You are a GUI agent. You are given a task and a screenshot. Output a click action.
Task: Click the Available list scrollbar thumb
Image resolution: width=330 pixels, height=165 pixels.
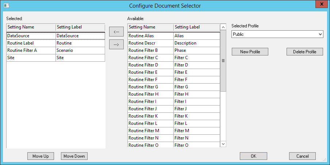[223, 61]
